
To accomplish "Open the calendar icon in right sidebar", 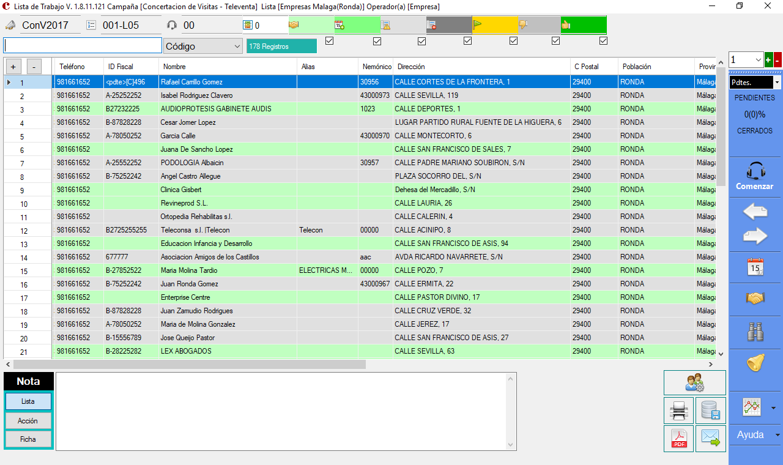I will click(755, 267).
